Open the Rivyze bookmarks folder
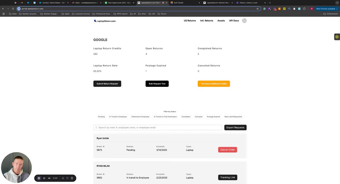 coord(162,14)
